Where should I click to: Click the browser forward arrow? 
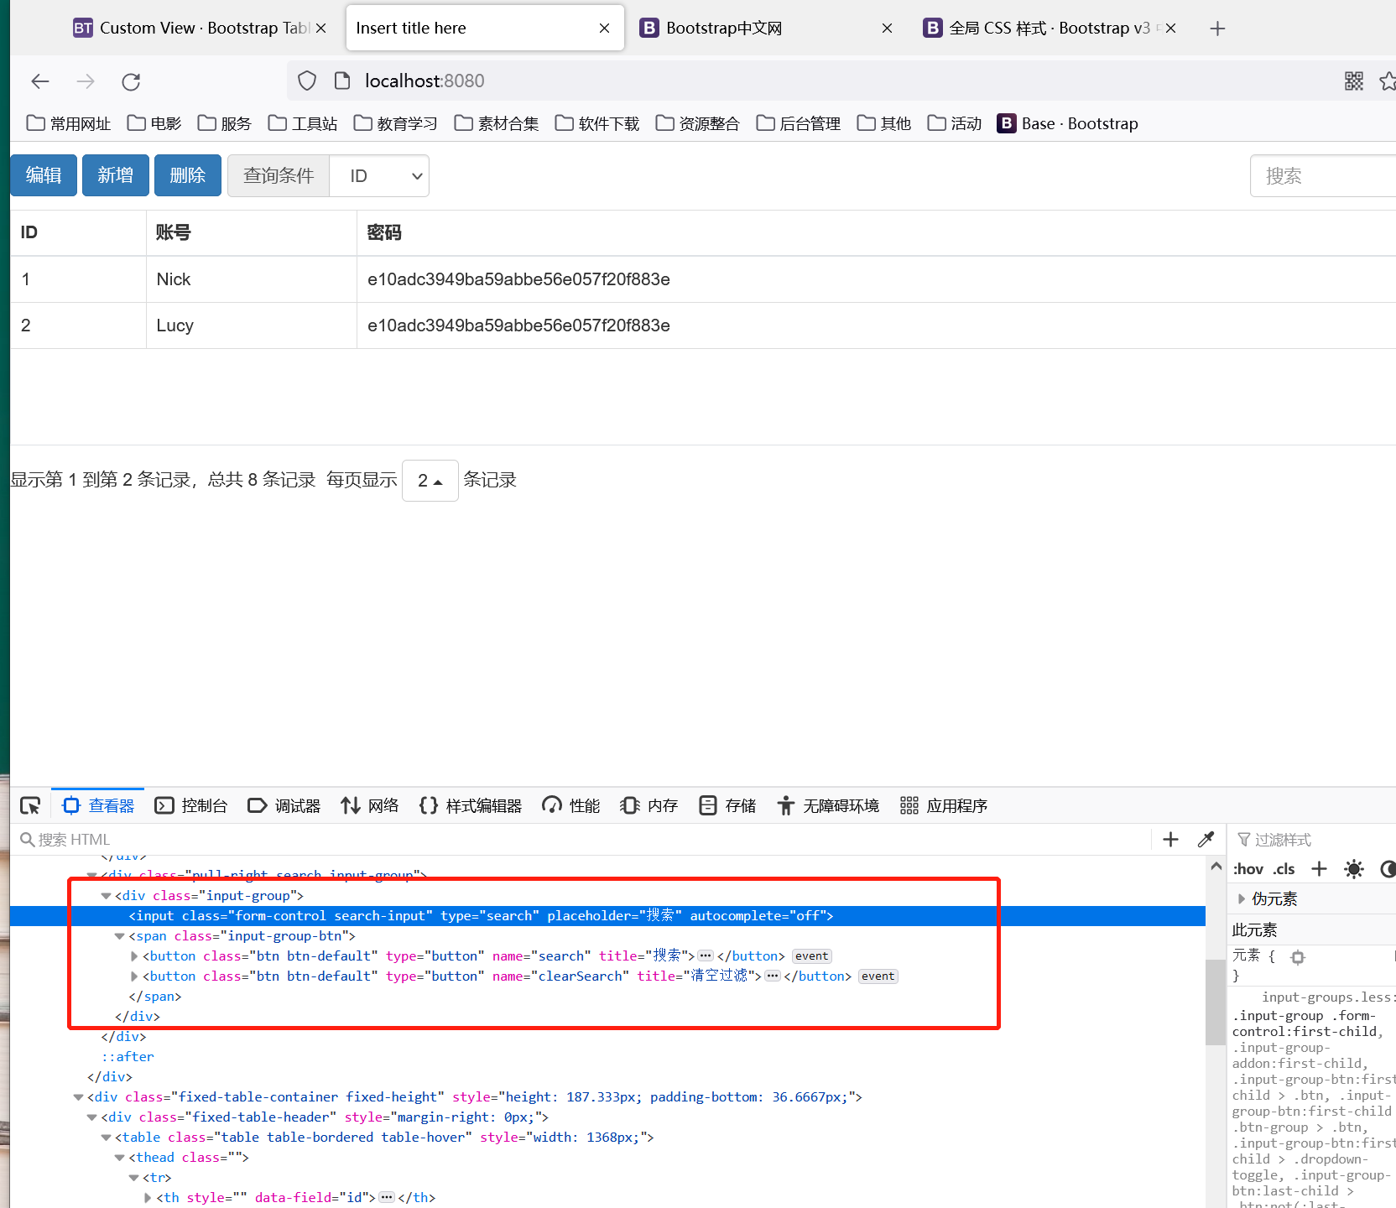coord(86,81)
